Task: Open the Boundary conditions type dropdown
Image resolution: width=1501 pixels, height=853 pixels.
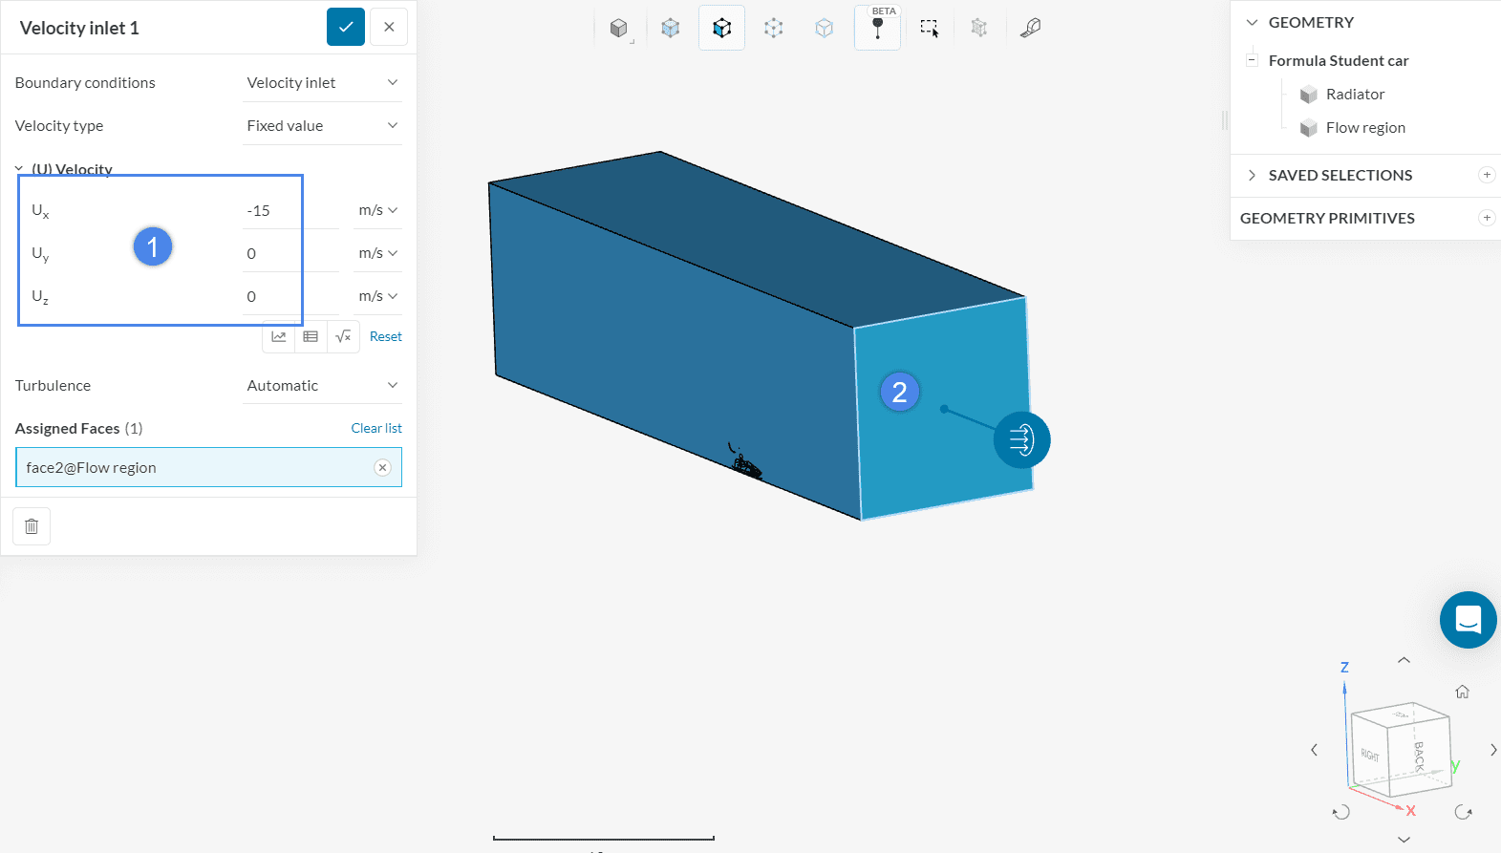Action: [322, 83]
